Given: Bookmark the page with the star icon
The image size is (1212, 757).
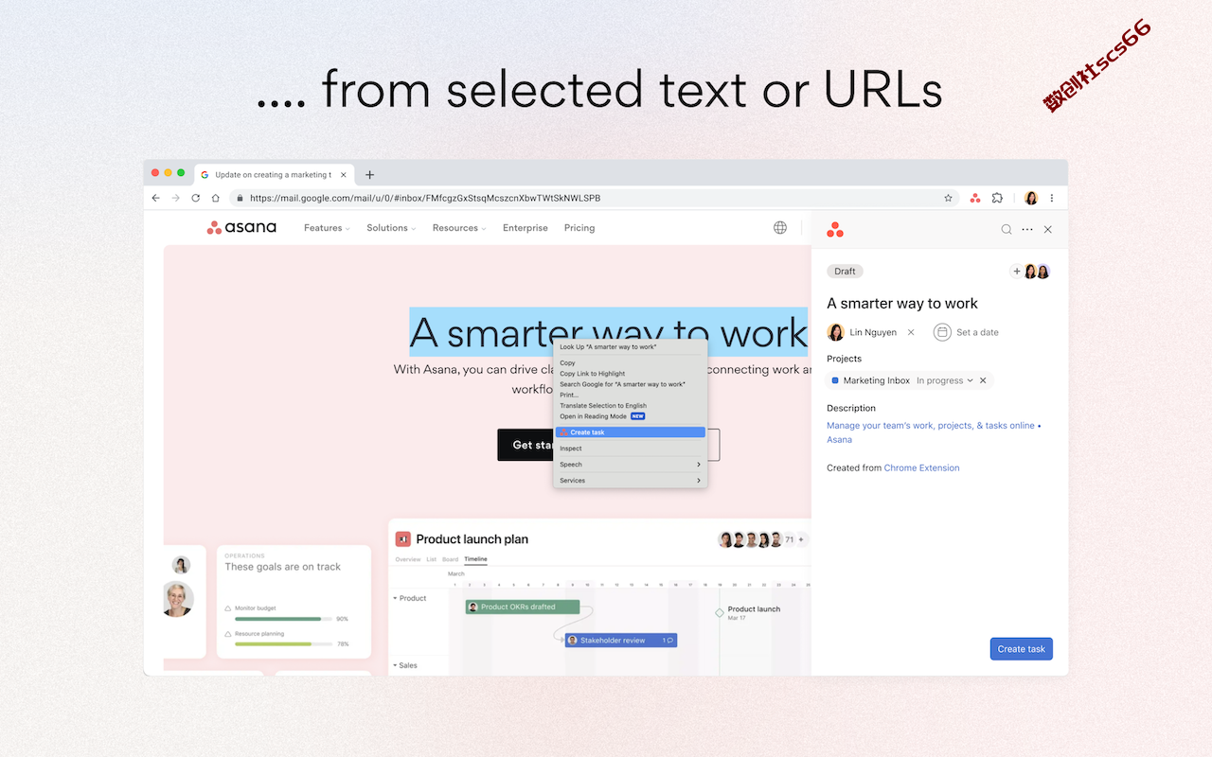Looking at the screenshot, I should pyautogui.click(x=948, y=199).
